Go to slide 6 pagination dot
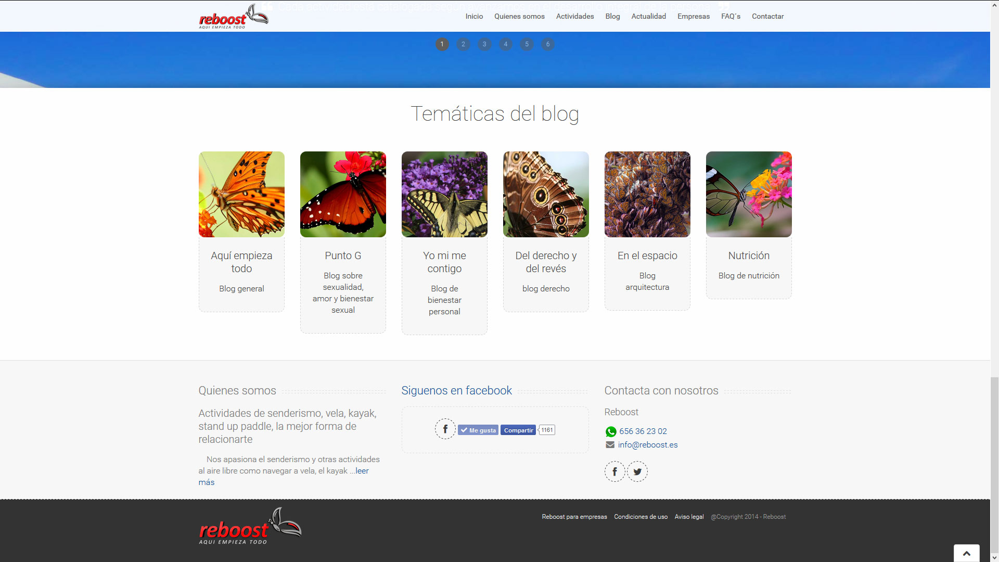The image size is (999, 562). pyautogui.click(x=547, y=44)
